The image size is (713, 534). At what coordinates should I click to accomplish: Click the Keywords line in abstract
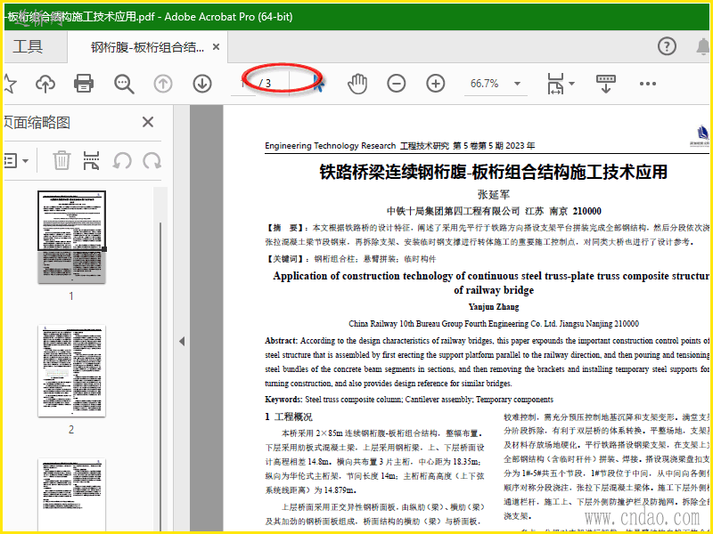point(409,400)
